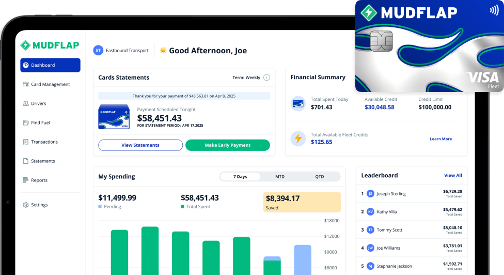Open the Dashboard menu item
Viewport: 504px width, 275px height.
pyautogui.click(x=50, y=65)
